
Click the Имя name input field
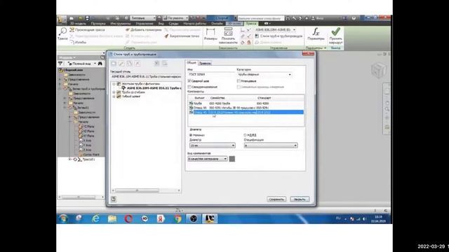coord(211,75)
